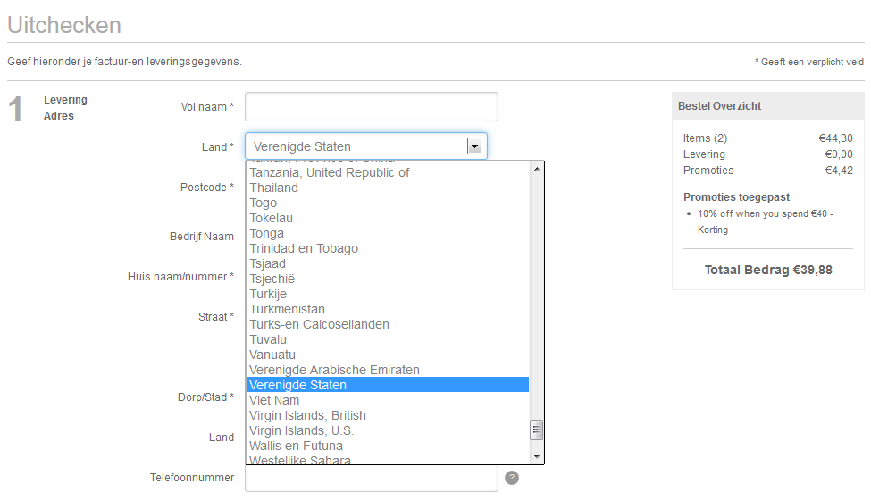Click the Telefoonnummer input field

click(x=371, y=478)
